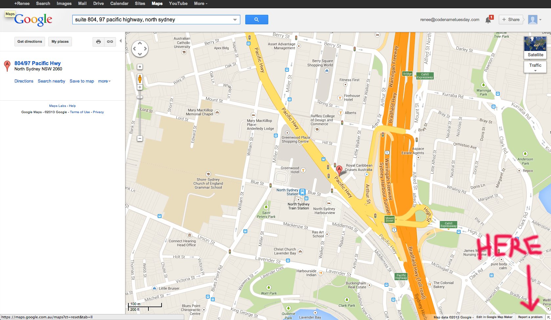The height and width of the screenshot is (320, 551).
Task: Click the Directions link
Action: point(24,81)
